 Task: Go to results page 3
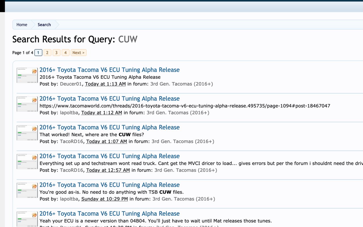click(x=56, y=52)
